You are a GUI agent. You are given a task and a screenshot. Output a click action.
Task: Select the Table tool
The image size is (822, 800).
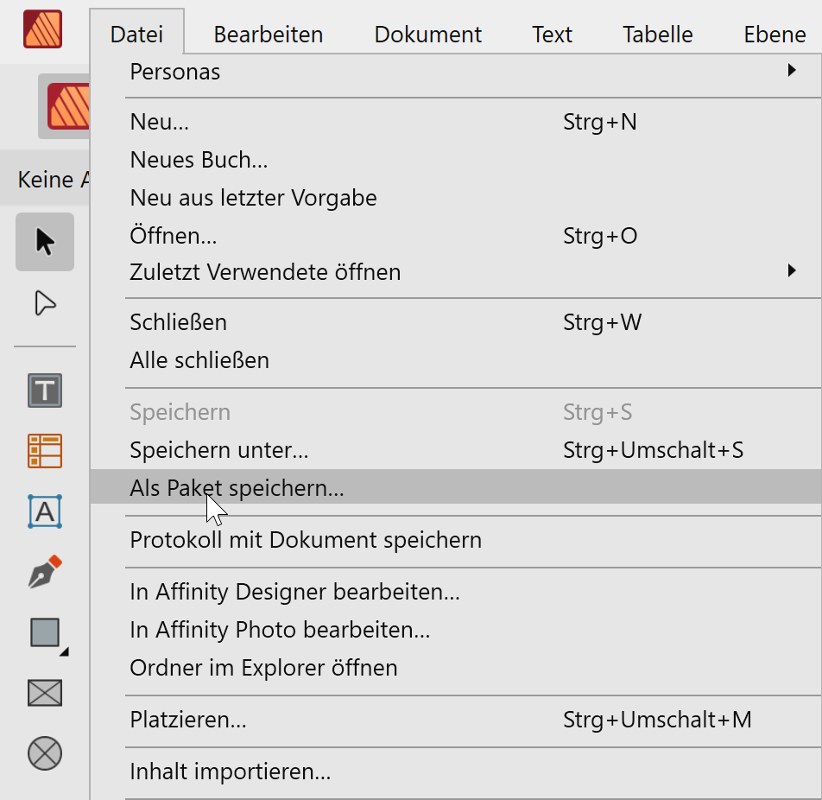click(x=45, y=451)
